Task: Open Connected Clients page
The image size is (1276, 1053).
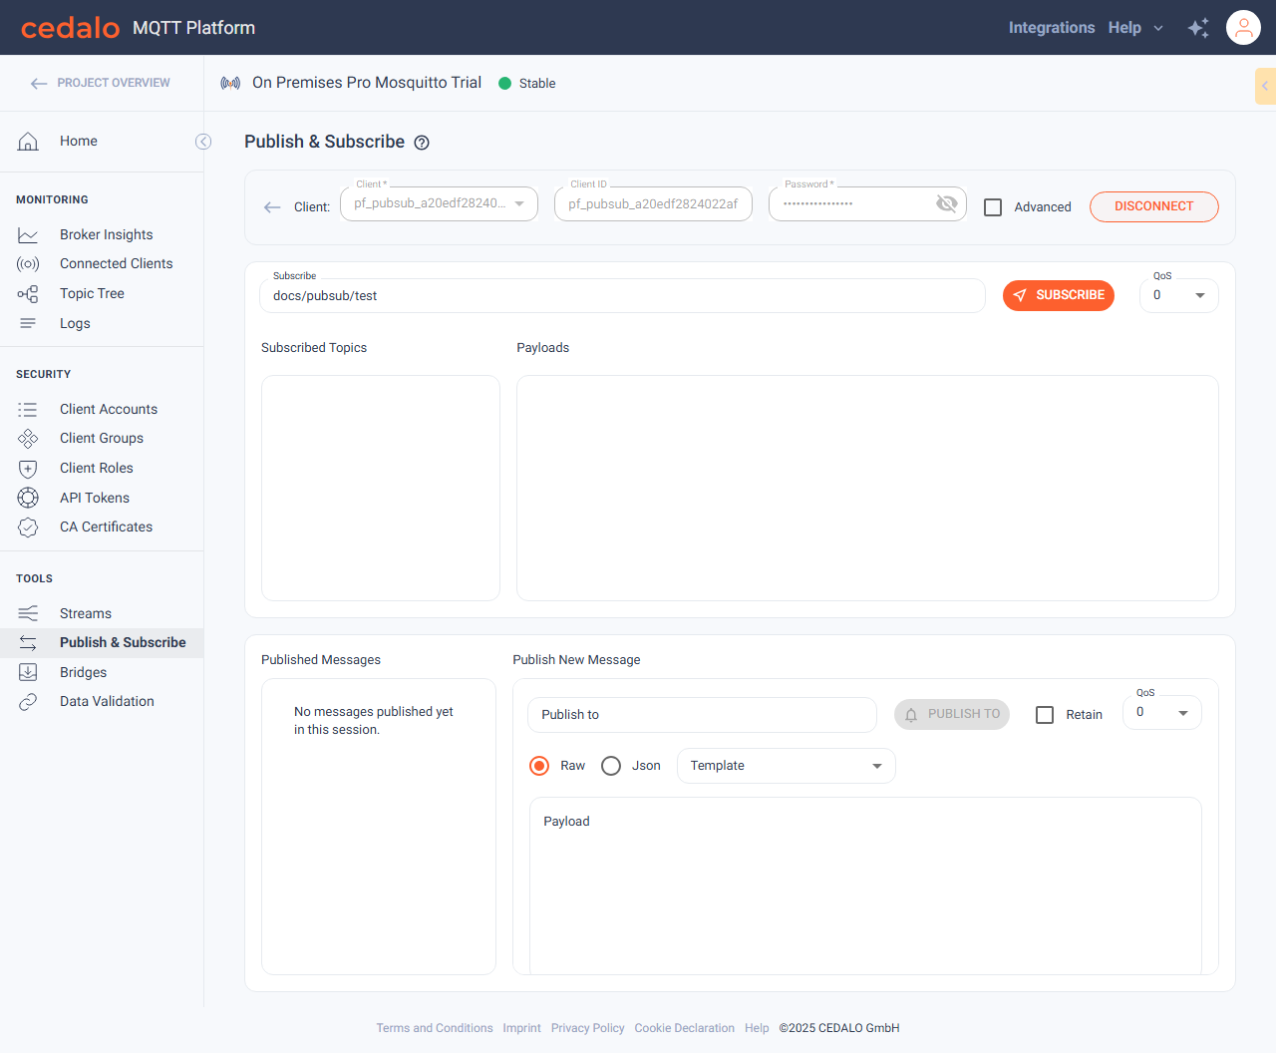Action: 117,264
